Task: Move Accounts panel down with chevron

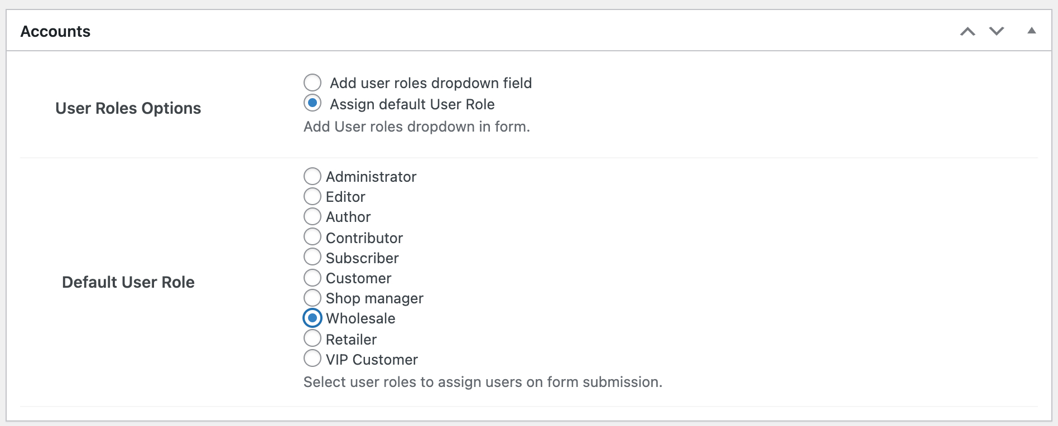Action: pos(997,31)
